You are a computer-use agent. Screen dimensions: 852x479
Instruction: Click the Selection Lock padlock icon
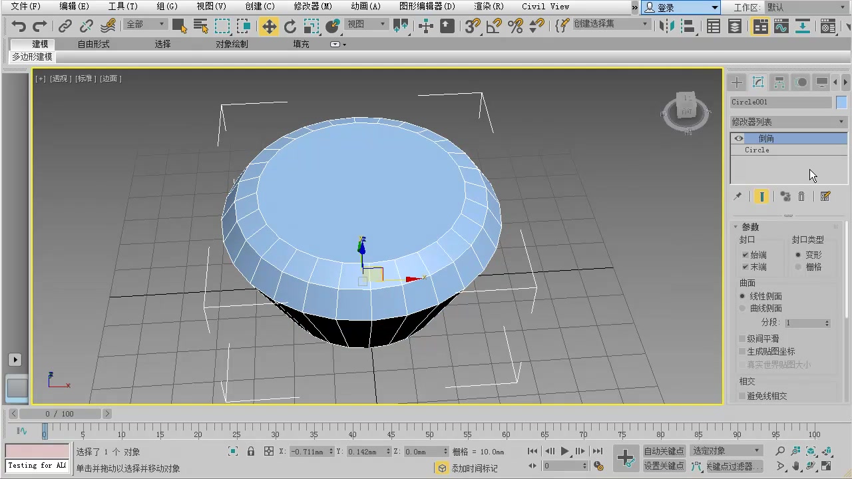[x=251, y=451]
